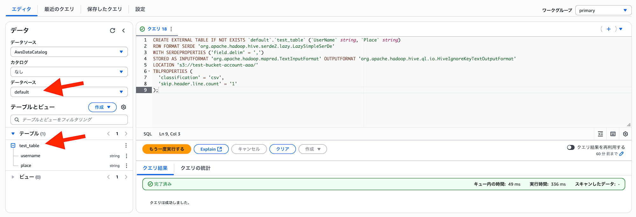Collapse the test_table columns
This screenshot has height=217, width=636.
[13, 146]
